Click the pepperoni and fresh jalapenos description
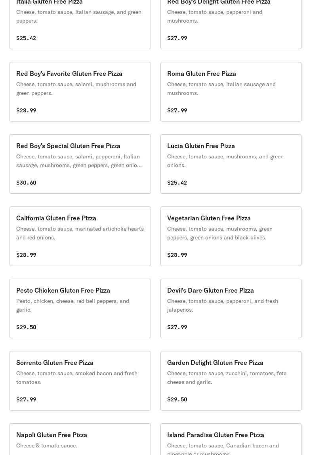 pyautogui.click(x=223, y=305)
